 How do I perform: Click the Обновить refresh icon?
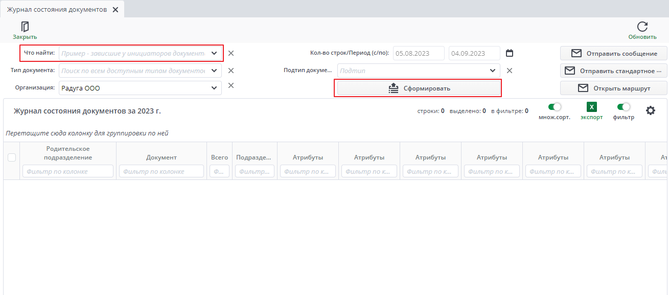(x=642, y=27)
